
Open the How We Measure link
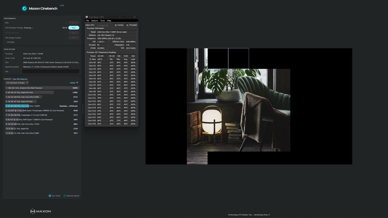tap(20, 79)
